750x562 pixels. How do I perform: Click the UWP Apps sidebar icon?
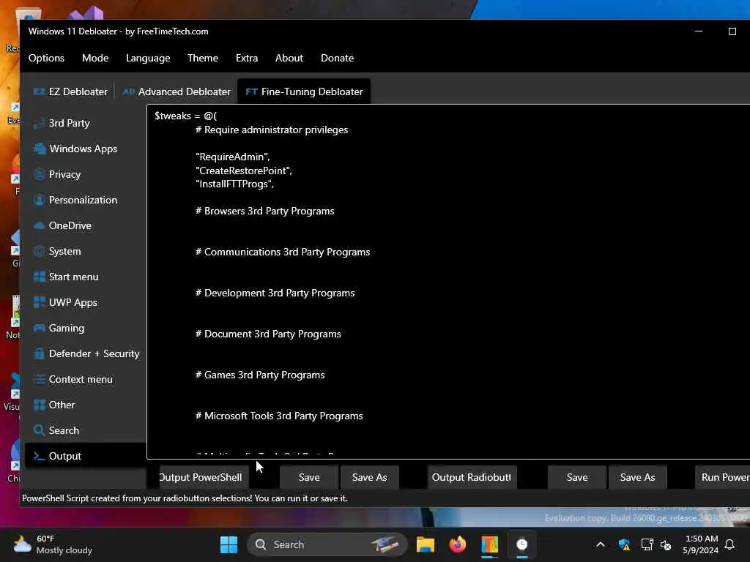(40, 302)
